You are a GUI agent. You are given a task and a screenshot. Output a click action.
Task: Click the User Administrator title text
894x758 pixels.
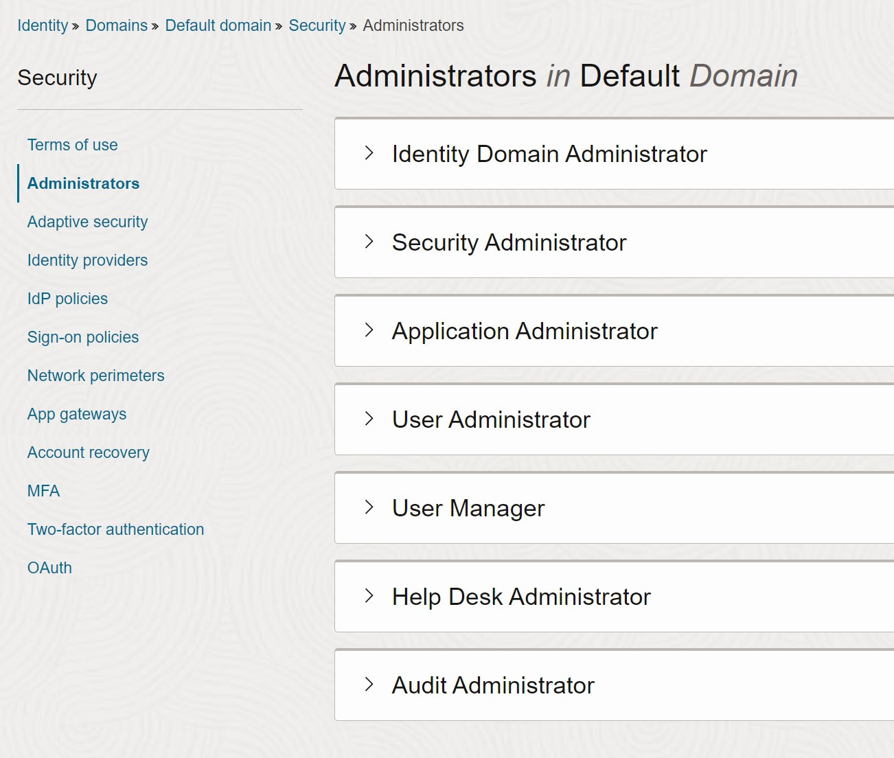point(491,420)
